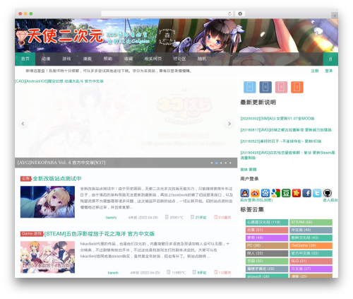Click the 登录 login link
353x299 pixels.
pos(329,71)
